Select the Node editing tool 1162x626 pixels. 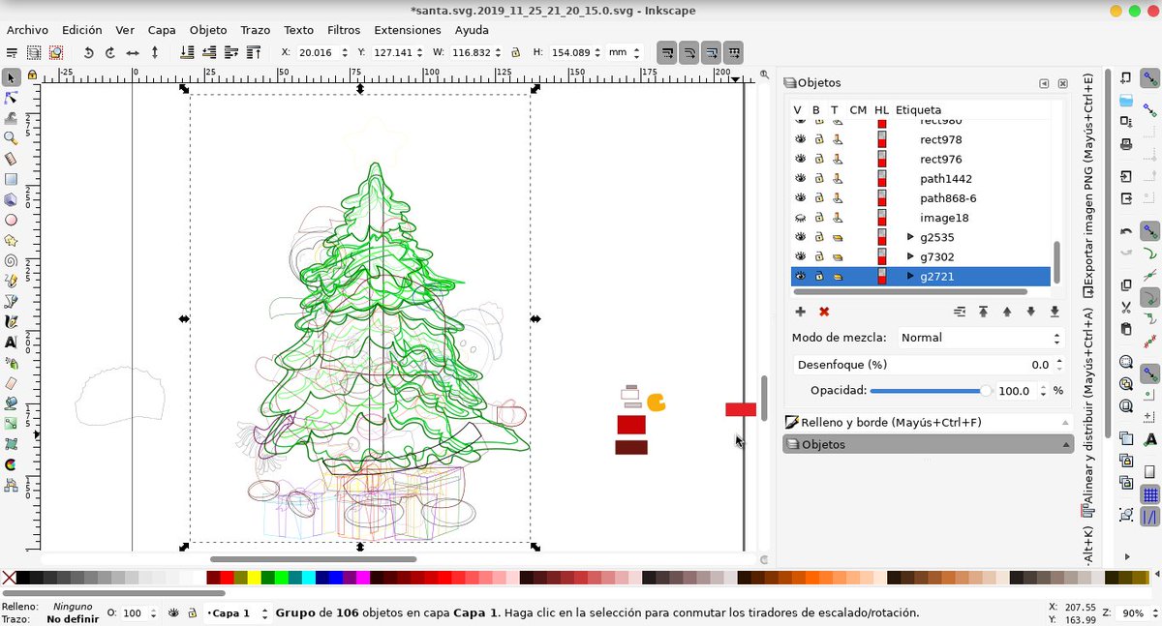coord(11,98)
